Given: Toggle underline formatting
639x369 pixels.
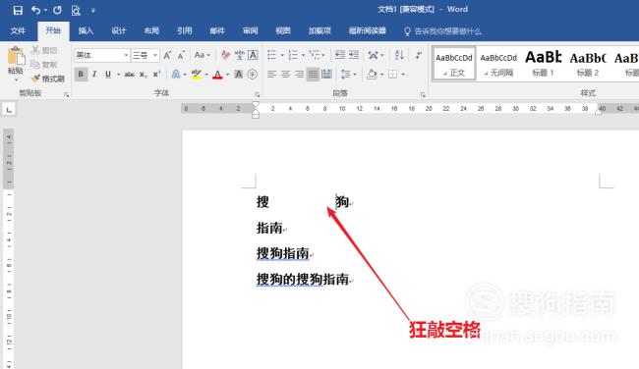Looking at the screenshot, I should pyautogui.click(x=108, y=74).
